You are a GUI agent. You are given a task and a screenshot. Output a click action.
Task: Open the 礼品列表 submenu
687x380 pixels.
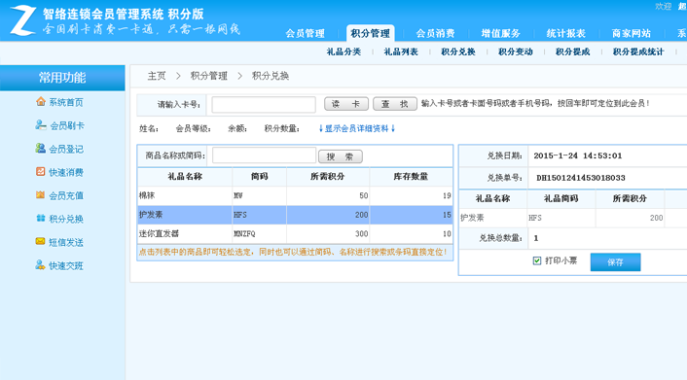(x=401, y=52)
